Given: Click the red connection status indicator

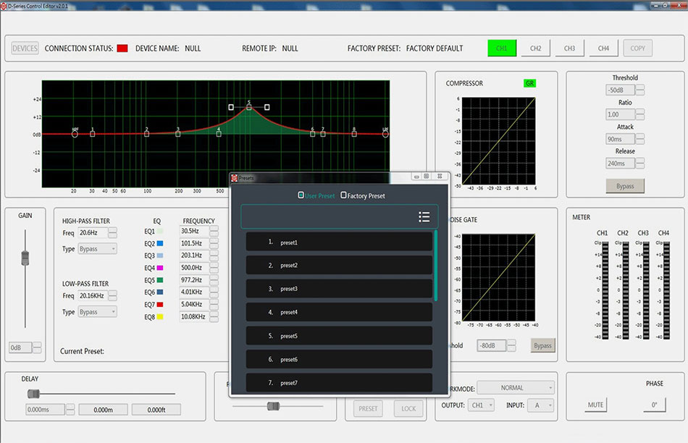Looking at the screenshot, I should 122,48.
